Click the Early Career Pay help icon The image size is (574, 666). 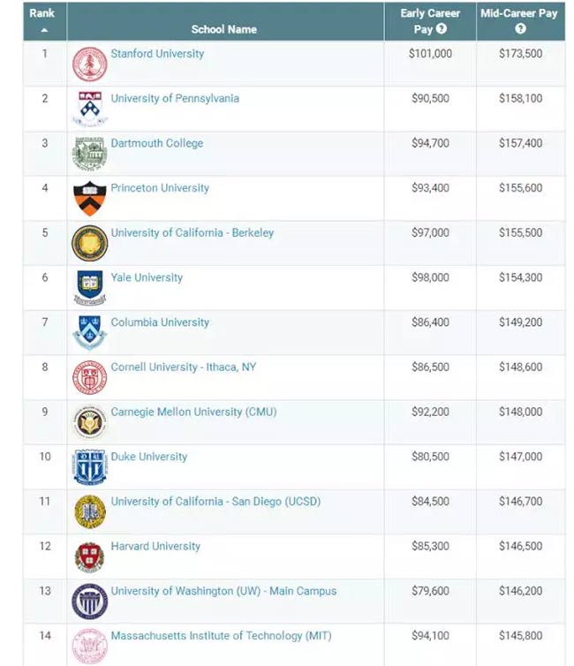point(442,29)
